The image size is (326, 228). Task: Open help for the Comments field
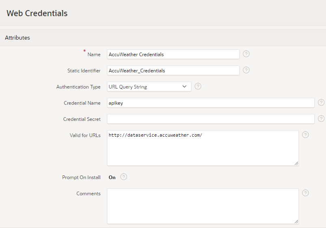pos(305,193)
